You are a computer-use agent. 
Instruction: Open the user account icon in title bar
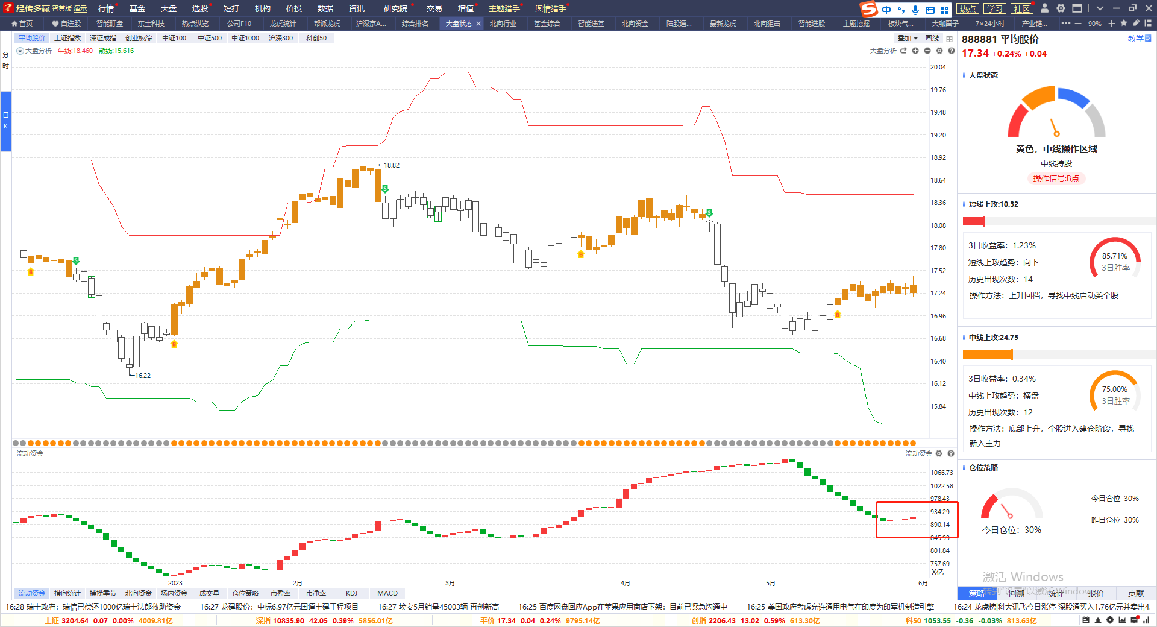tap(1044, 8)
